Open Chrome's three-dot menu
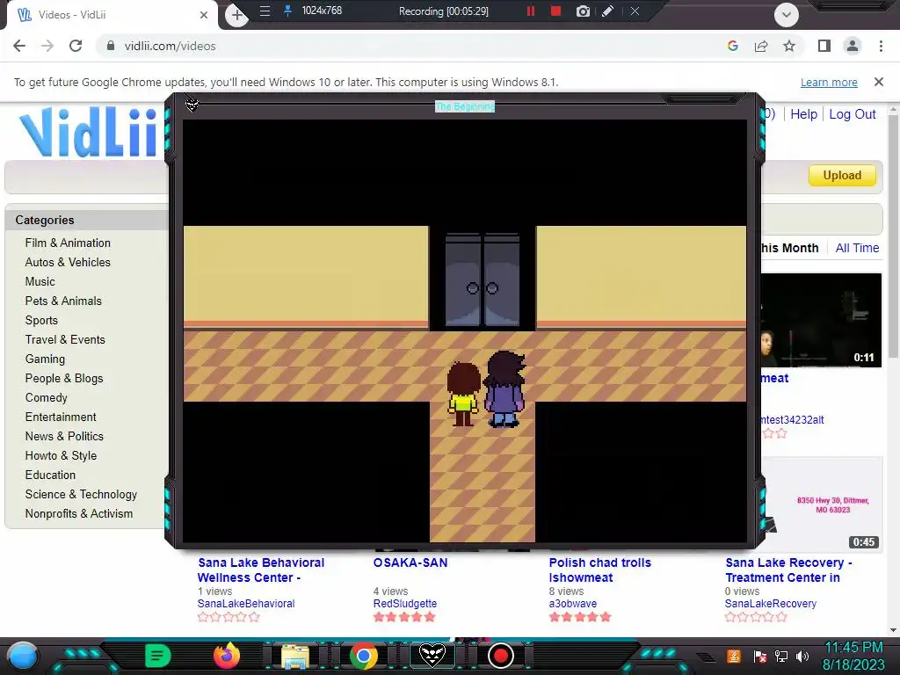This screenshot has width=900, height=675. 881,46
